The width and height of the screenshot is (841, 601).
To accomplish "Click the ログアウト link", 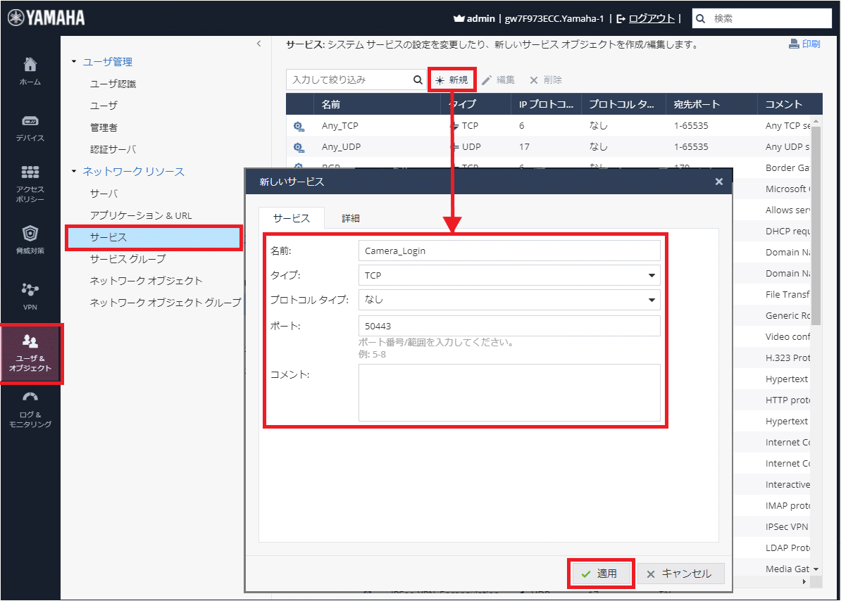I will point(651,18).
